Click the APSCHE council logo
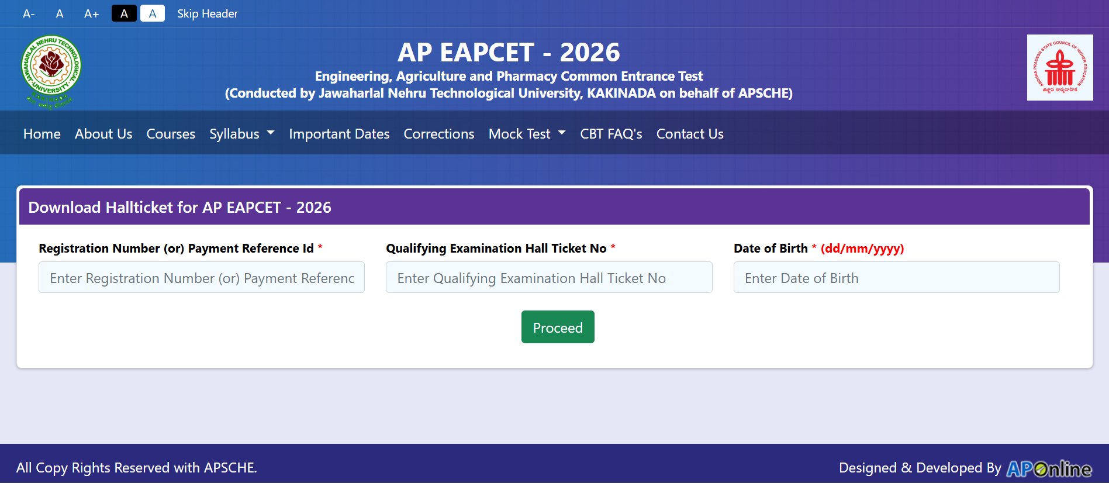The width and height of the screenshot is (1109, 483). [1059, 68]
